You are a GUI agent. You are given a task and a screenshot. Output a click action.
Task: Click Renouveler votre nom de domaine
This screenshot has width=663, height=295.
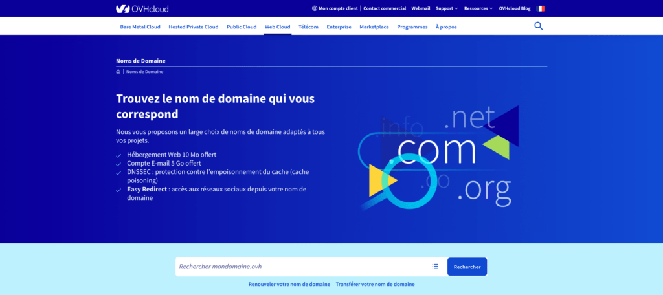(x=289, y=285)
